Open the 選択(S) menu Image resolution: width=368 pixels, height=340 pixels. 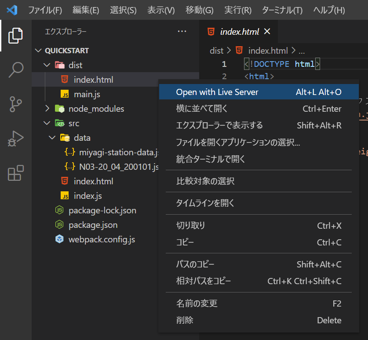(123, 10)
